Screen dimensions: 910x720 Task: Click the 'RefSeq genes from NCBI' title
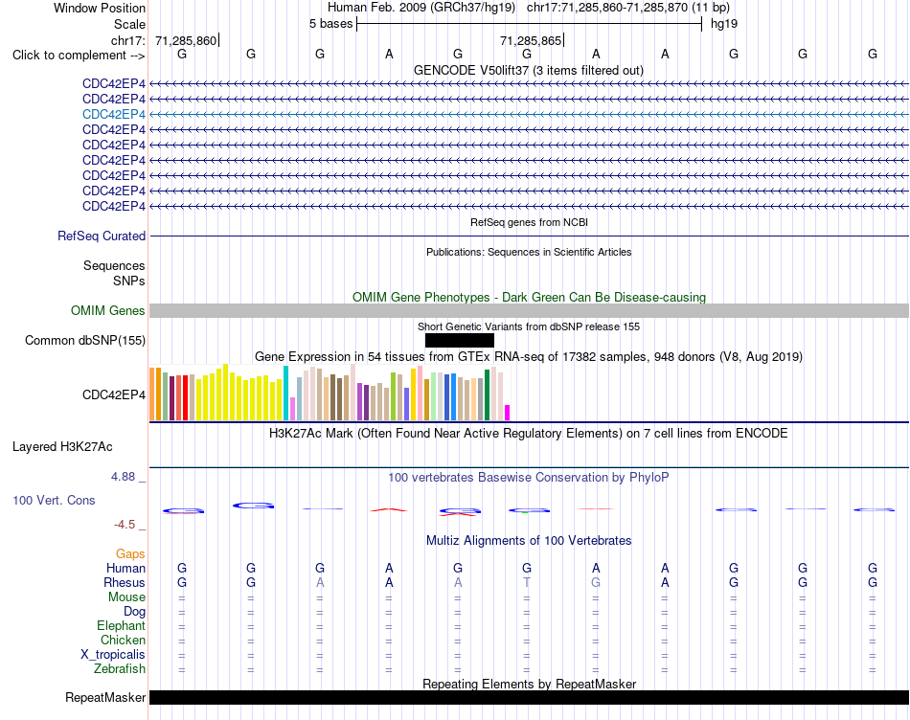click(529, 222)
